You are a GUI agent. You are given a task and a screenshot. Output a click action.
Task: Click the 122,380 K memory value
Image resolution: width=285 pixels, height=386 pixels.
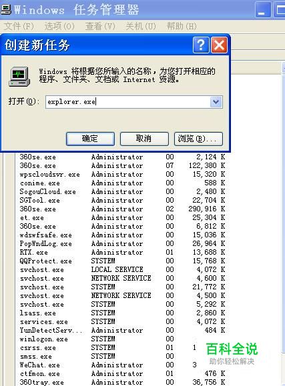[x=207, y=166]
